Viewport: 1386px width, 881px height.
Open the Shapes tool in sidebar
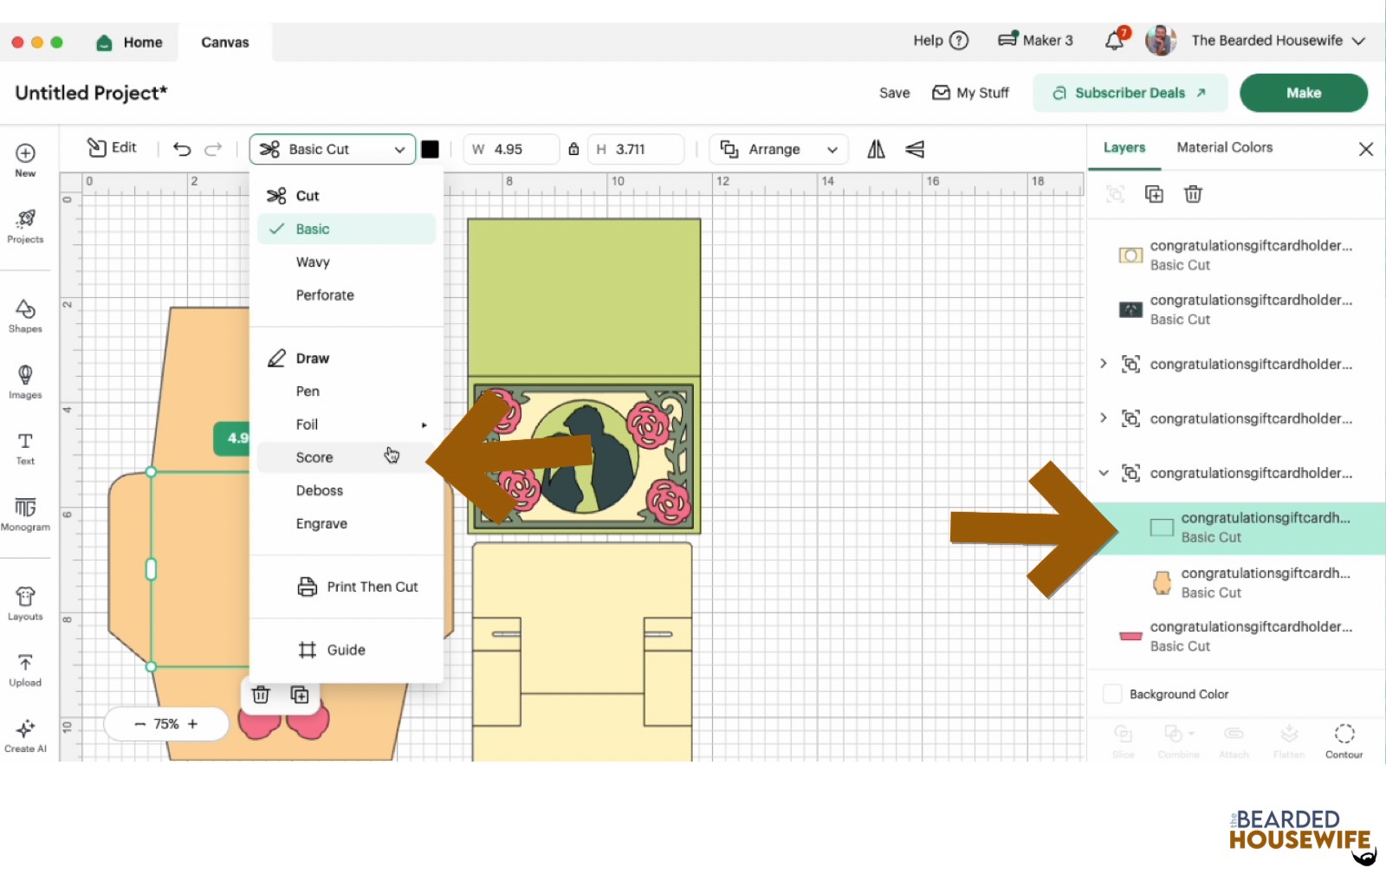coord(25,315)
